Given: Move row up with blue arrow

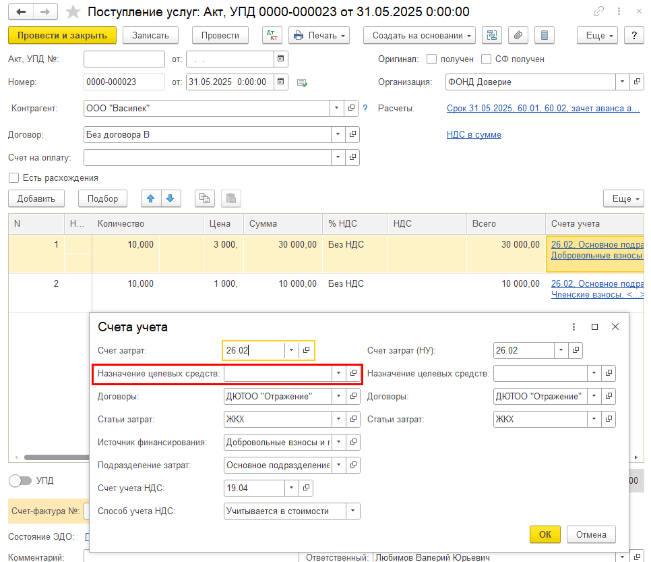Looking at the screenshot, I should click(151, 198).
